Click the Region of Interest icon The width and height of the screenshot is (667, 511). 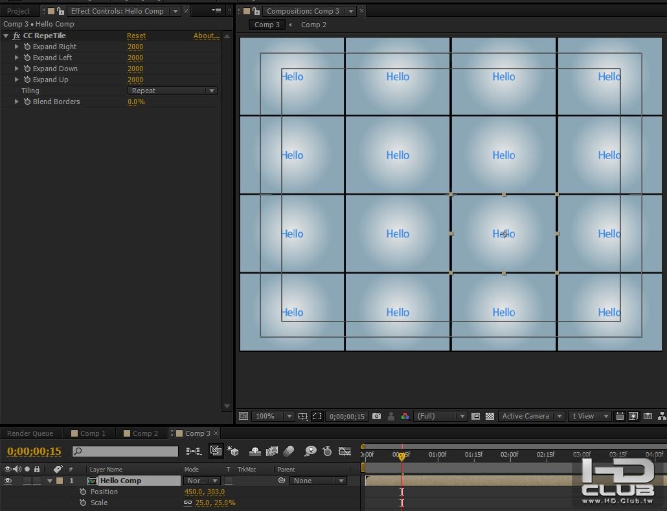pos(317,417)
